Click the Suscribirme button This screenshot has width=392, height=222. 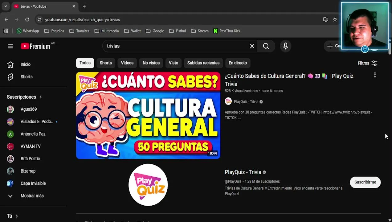point(365,182)
